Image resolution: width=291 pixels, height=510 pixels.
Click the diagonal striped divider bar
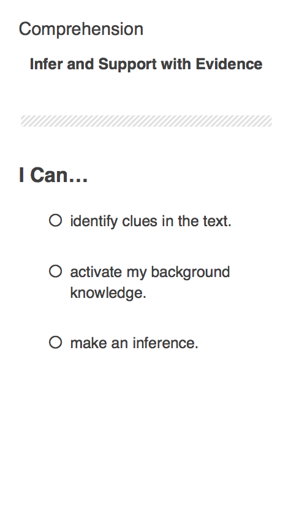pyautogui.click(x=146, y=121)
